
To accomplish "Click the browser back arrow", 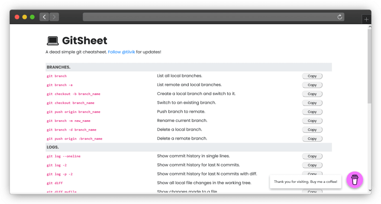I will pyautogui.click(x=44, y=17).
